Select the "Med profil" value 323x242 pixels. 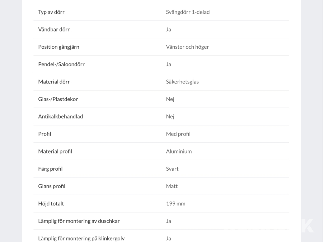(x=178, y=134)
